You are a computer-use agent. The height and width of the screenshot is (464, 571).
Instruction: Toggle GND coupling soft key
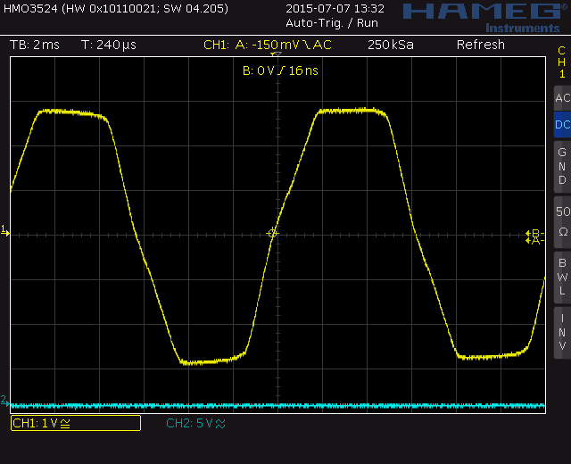pyautogui.click(x=561, y=166)
